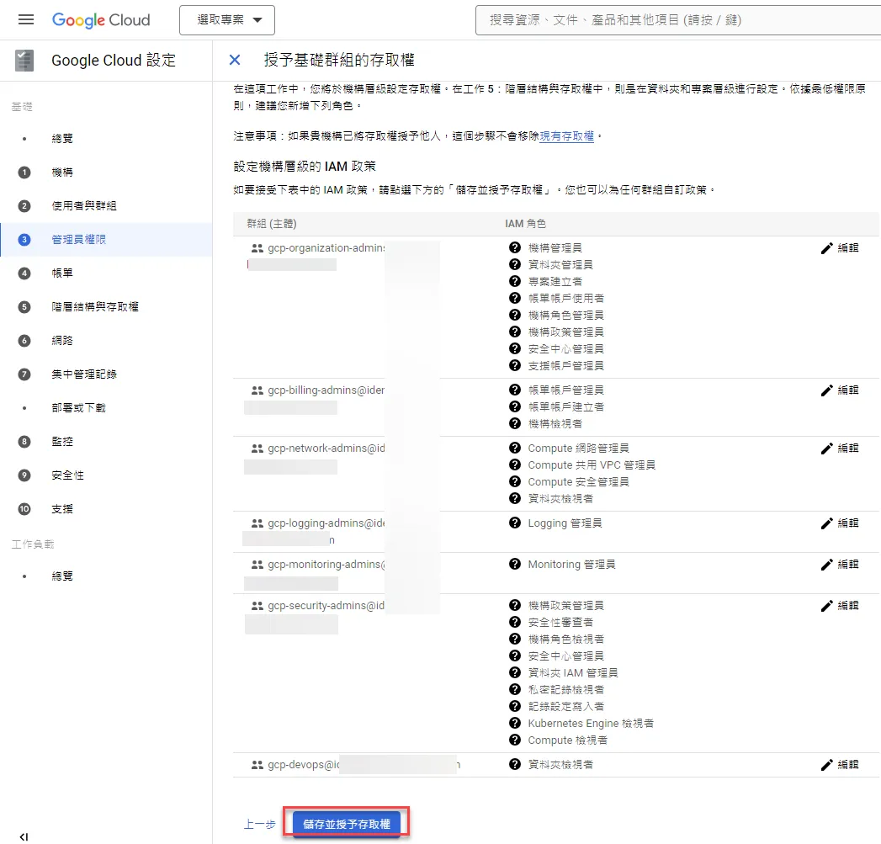Show help for Monitoring 管理員 role
Image resolution: width=881 pixels, height=844 pixels.
click(515, 564)
